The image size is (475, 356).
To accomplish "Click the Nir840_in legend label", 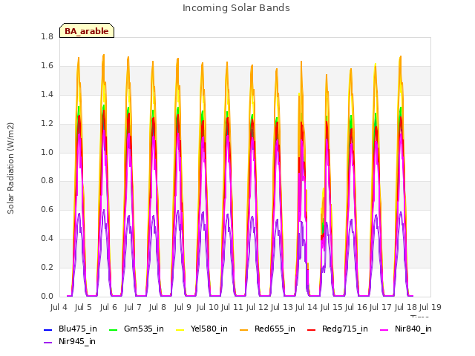I will click(413, 329).
